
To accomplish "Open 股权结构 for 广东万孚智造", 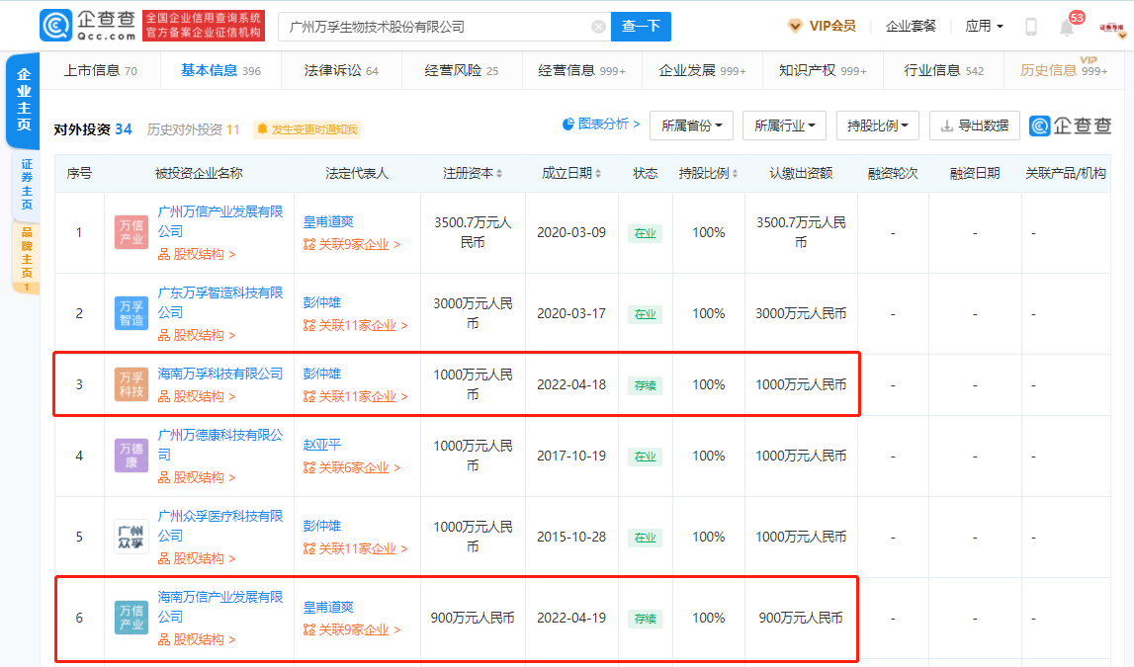I will click(197, 335).
